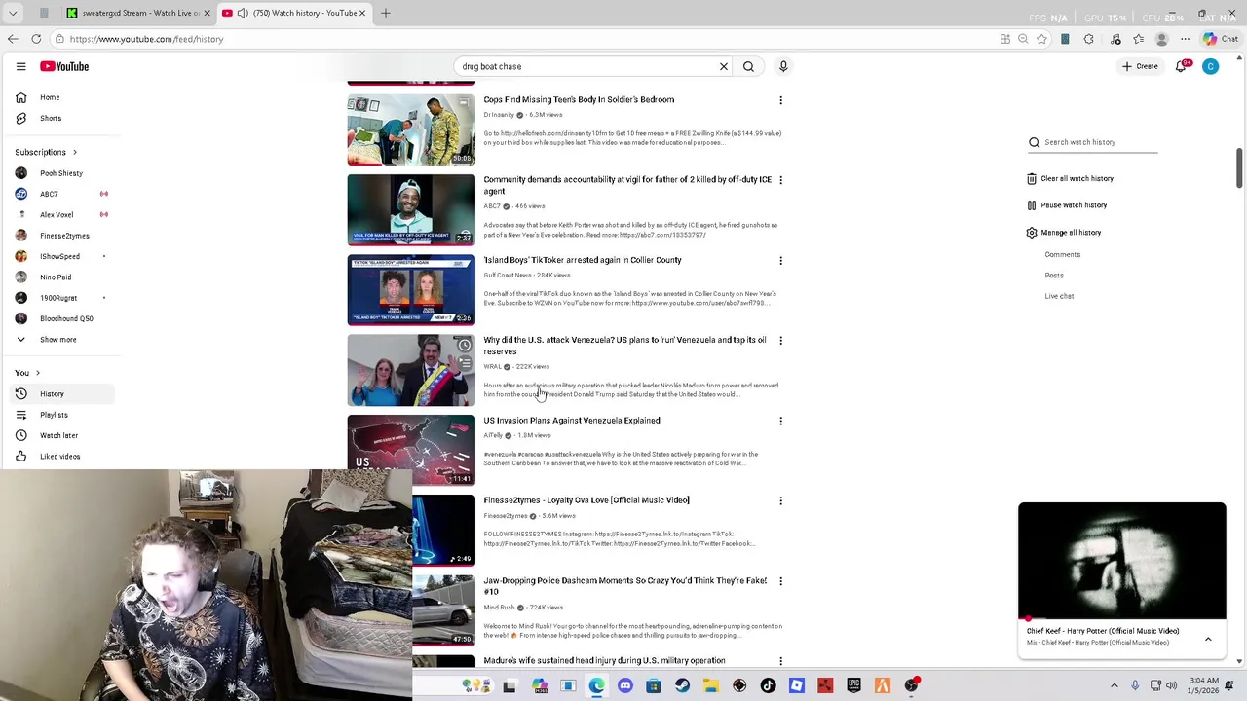Open Comments history link
Viewport: 1247px width, 701px height.
coord(1062,254)
